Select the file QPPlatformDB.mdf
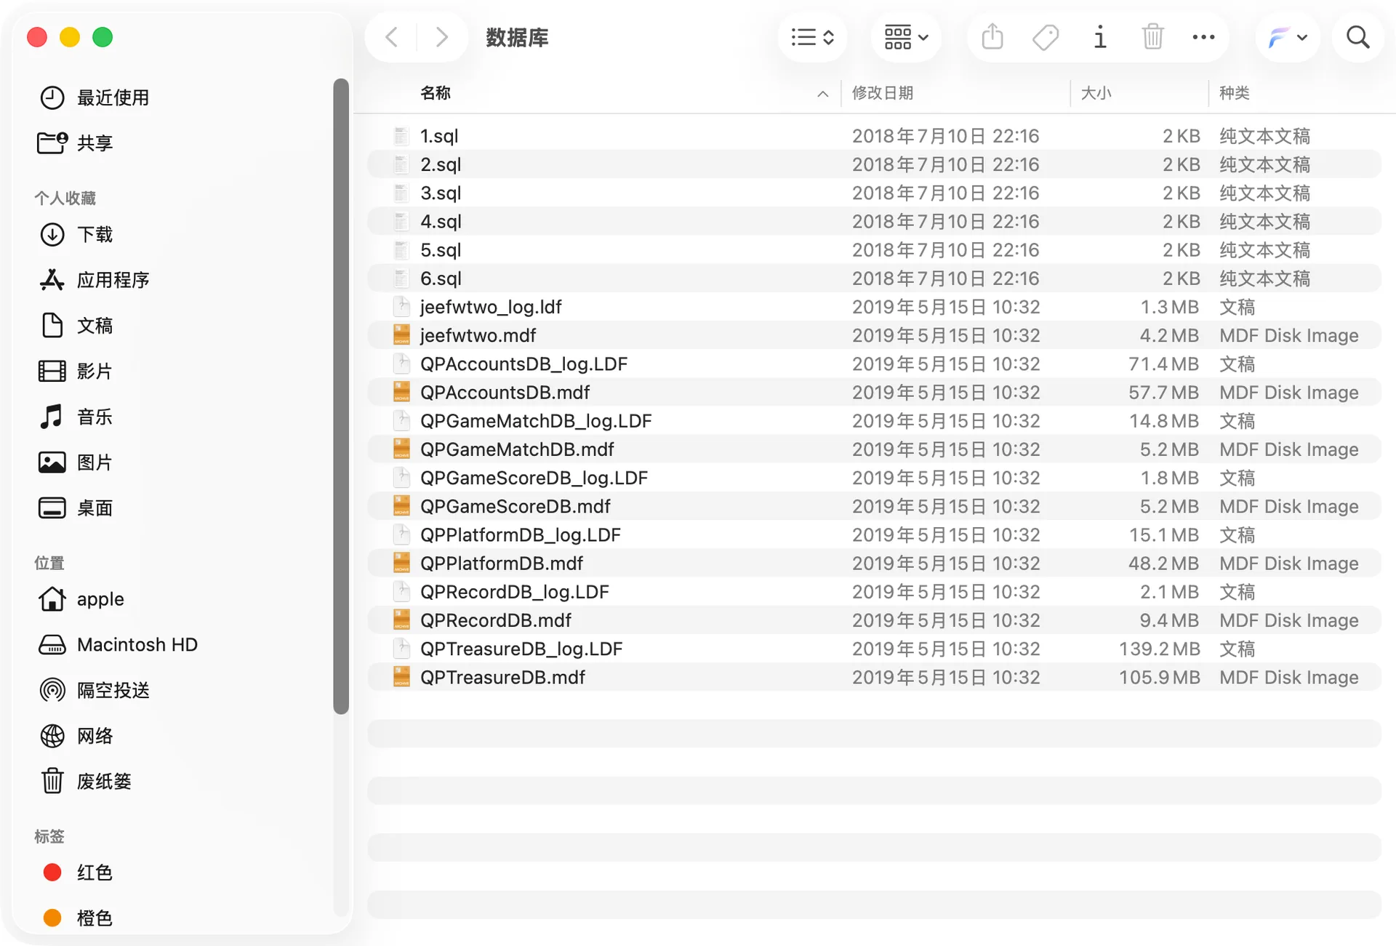This screenshot has height=946, width=1396. [x=874, y=564]
